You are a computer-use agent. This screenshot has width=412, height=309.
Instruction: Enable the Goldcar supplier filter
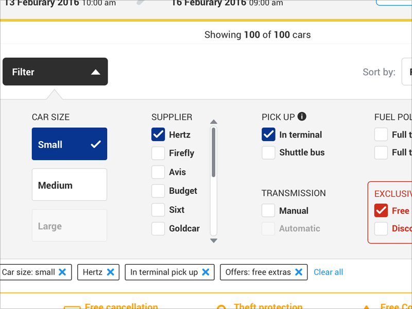[158, 229]
